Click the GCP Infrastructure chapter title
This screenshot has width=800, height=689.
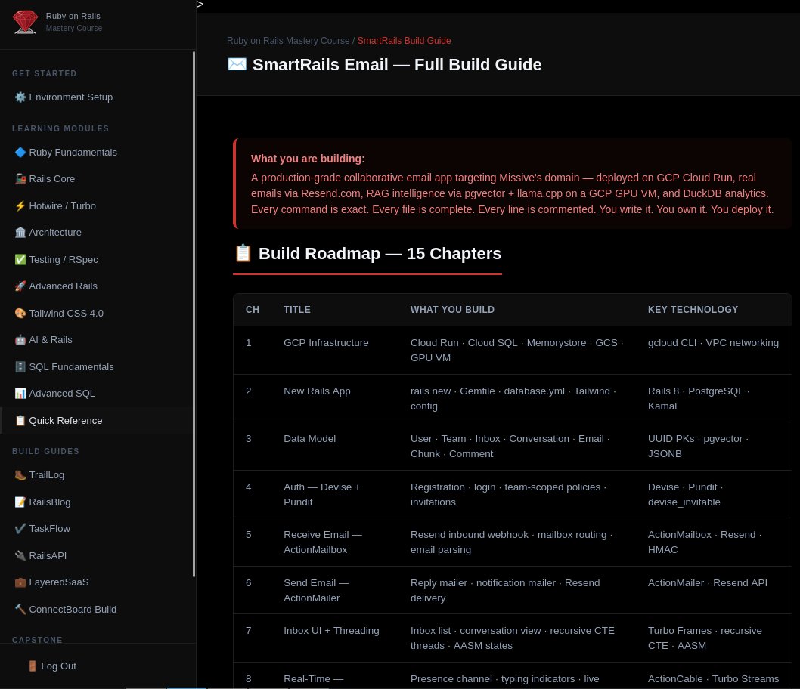pos(326,342)
